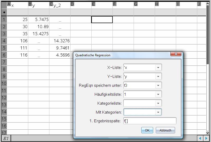The image size is (211, 142).
Task: Expand the Mit Kategorien dropdown
Action: pyautogui.click(x=158, y=112)
